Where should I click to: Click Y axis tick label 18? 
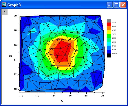point(15,31)
